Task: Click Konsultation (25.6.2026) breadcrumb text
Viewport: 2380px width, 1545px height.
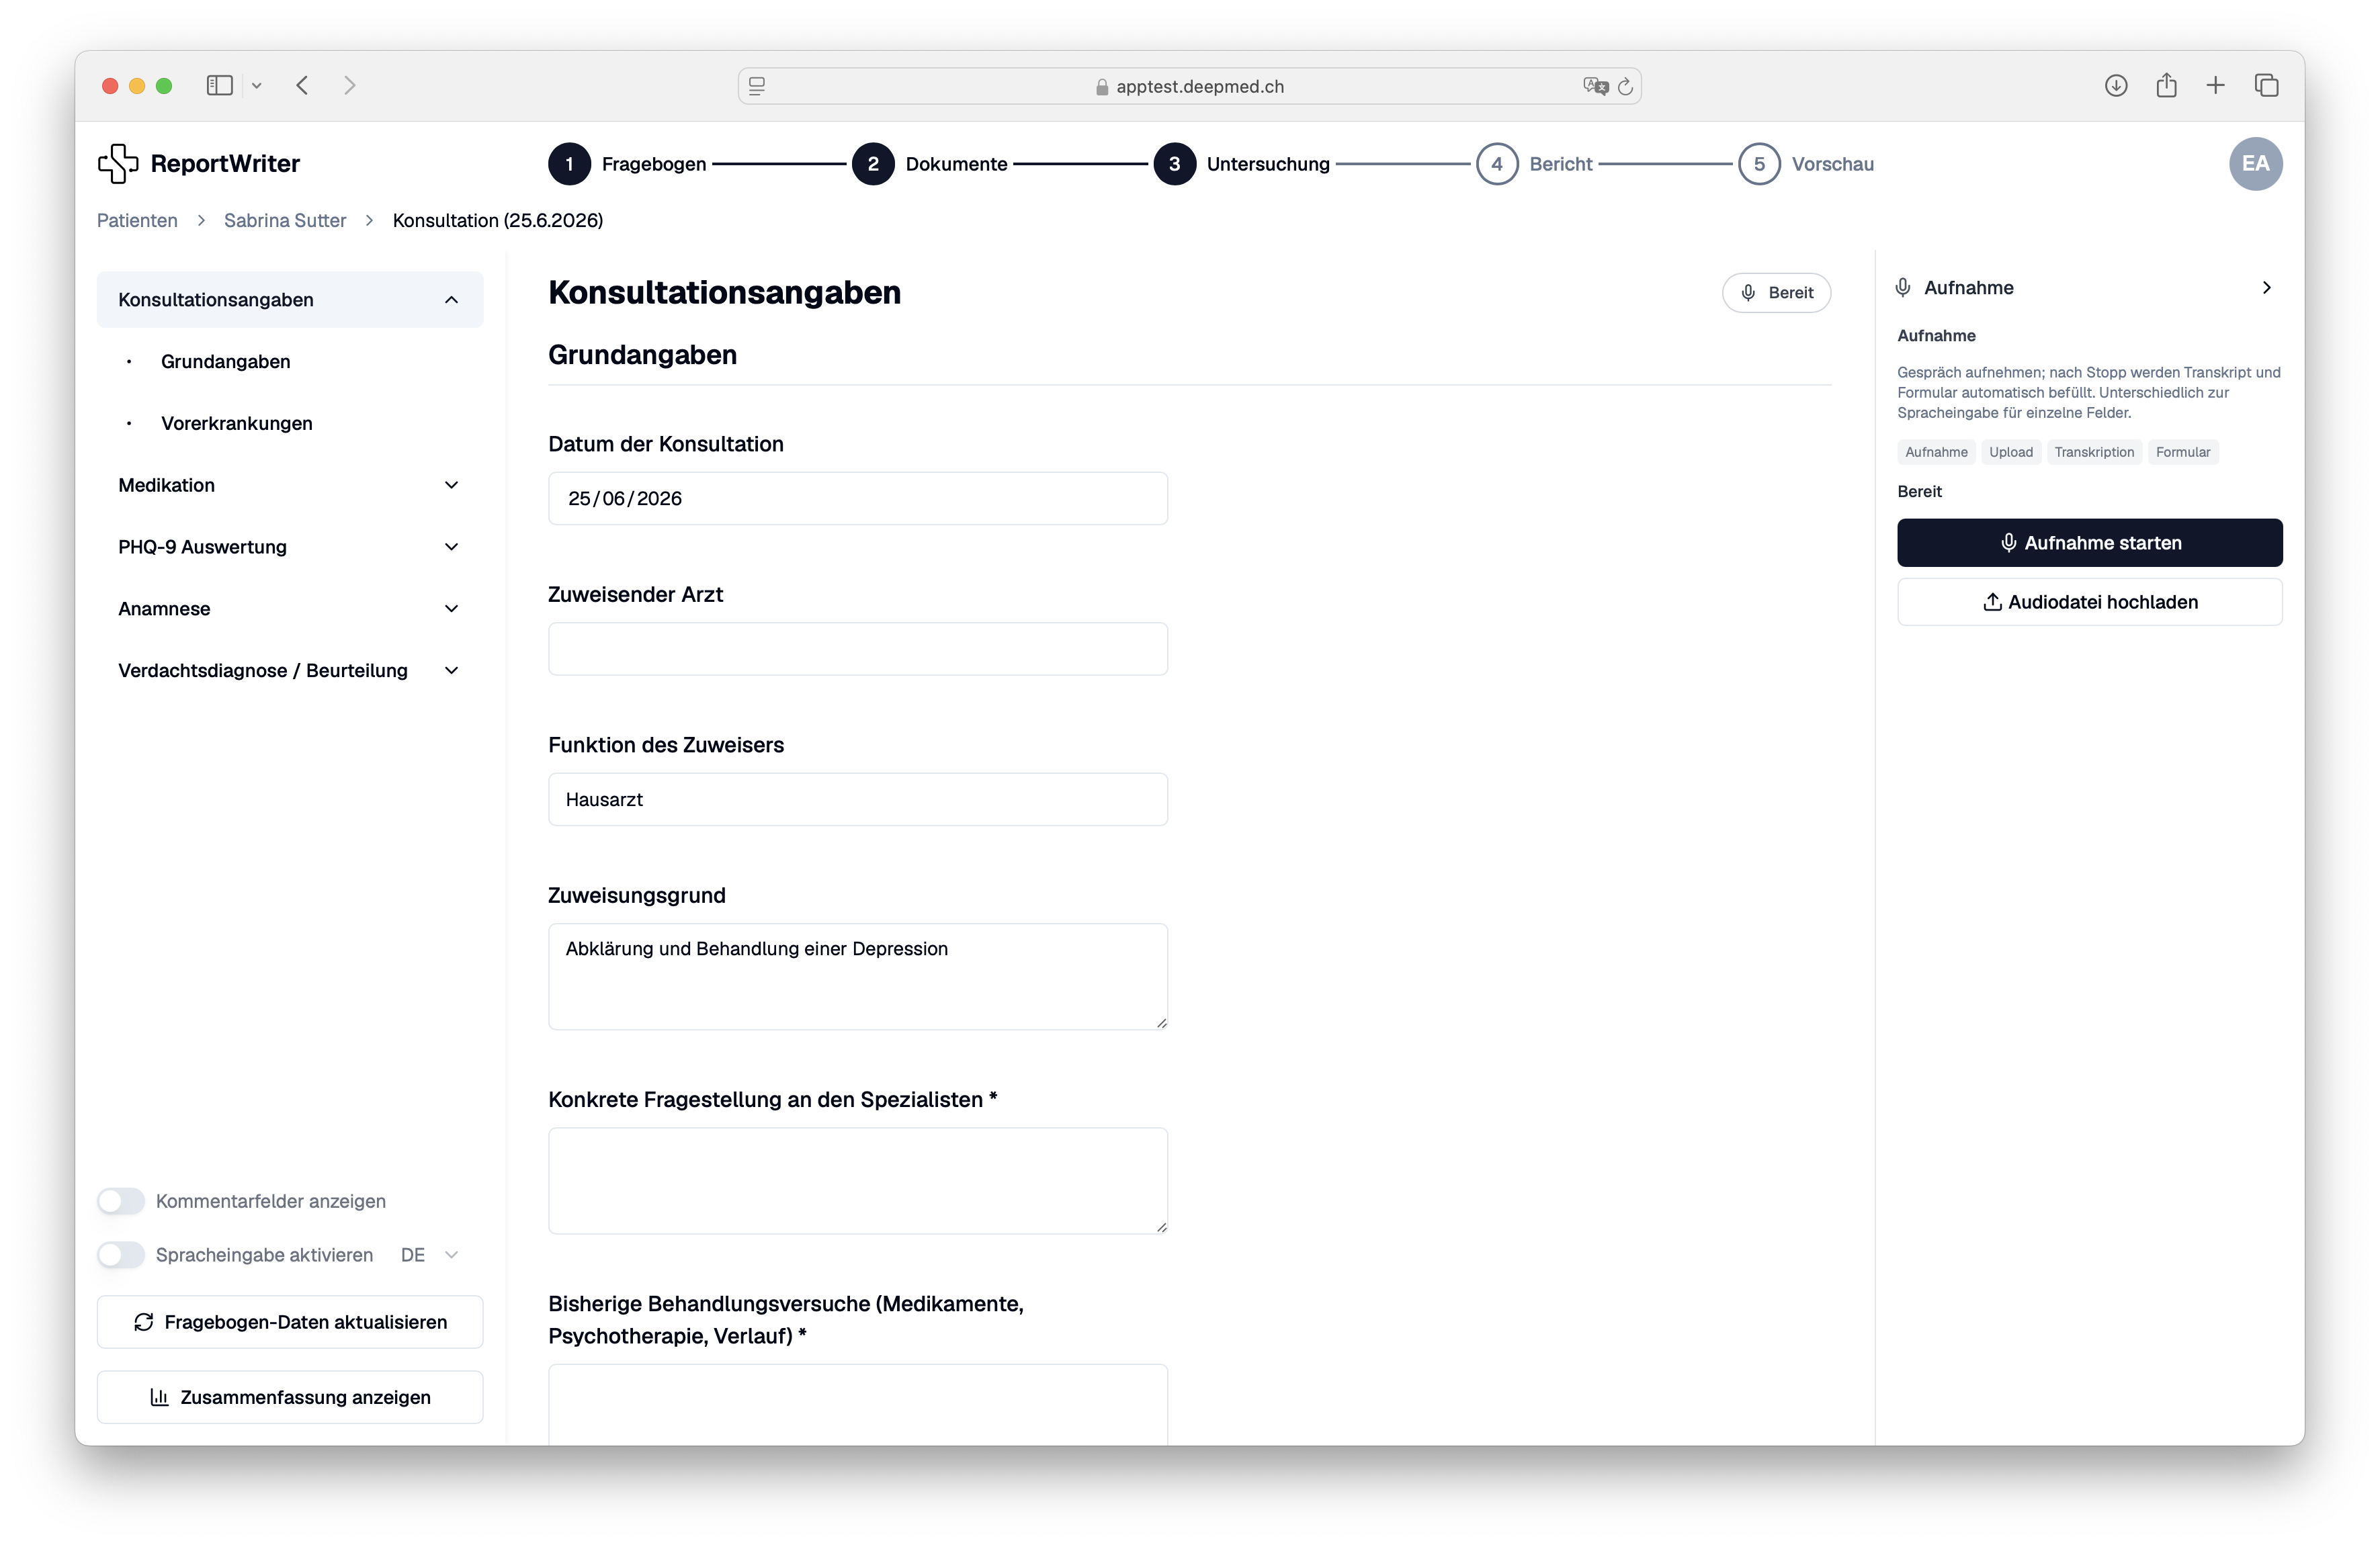Action: pos(497,221)
